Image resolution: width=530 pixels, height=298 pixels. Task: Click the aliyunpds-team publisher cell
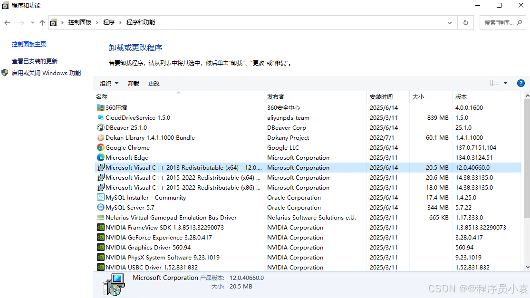[x=288, y=117]
